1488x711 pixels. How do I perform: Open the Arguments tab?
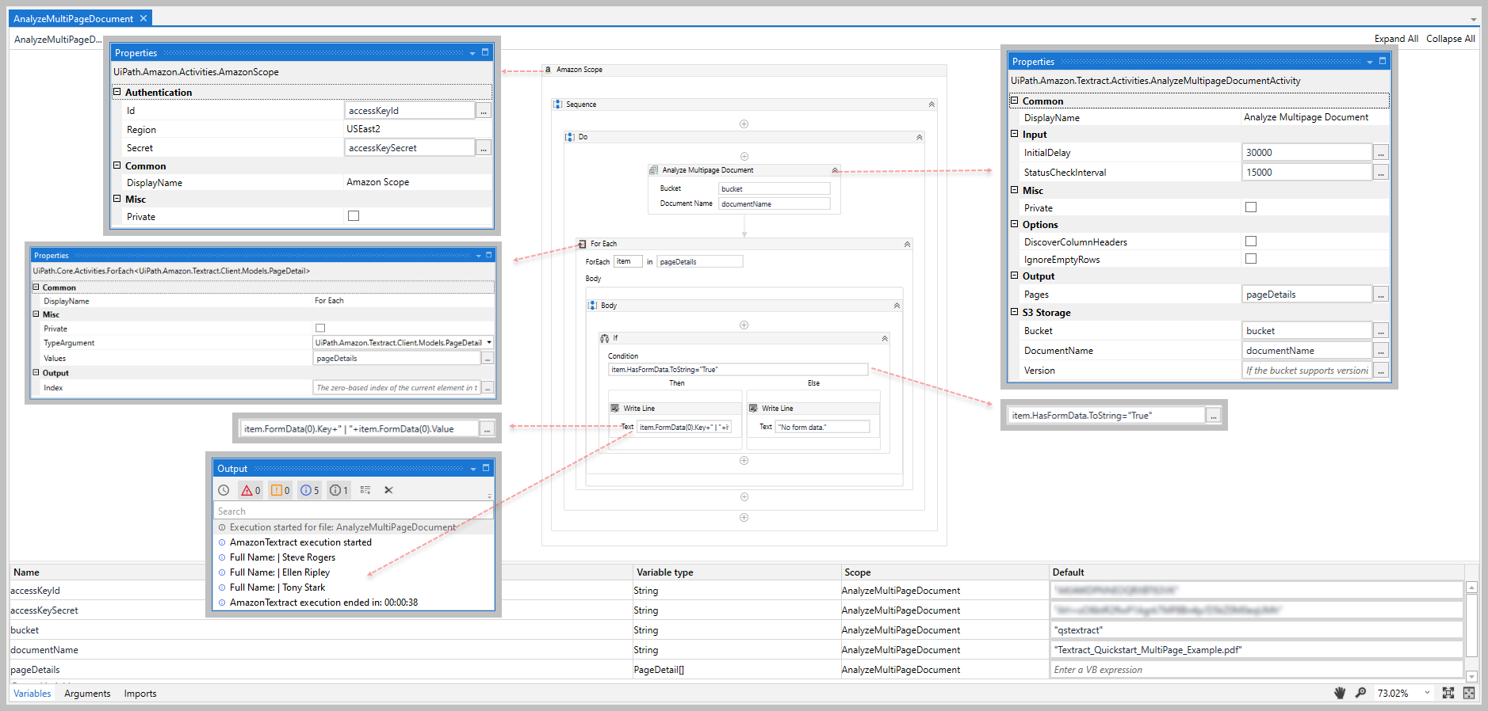coord(87,694)
